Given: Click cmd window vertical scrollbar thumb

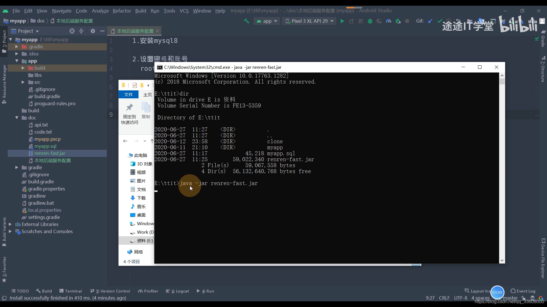Looking at the screenshot, I should coord(502,82).
